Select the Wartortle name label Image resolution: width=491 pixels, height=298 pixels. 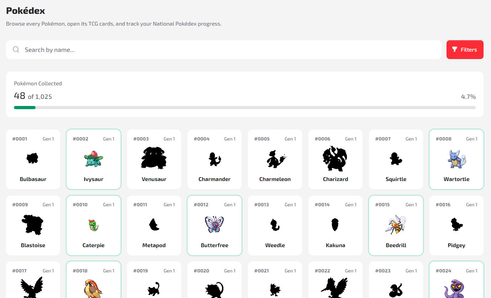click(x=456, y=179)
